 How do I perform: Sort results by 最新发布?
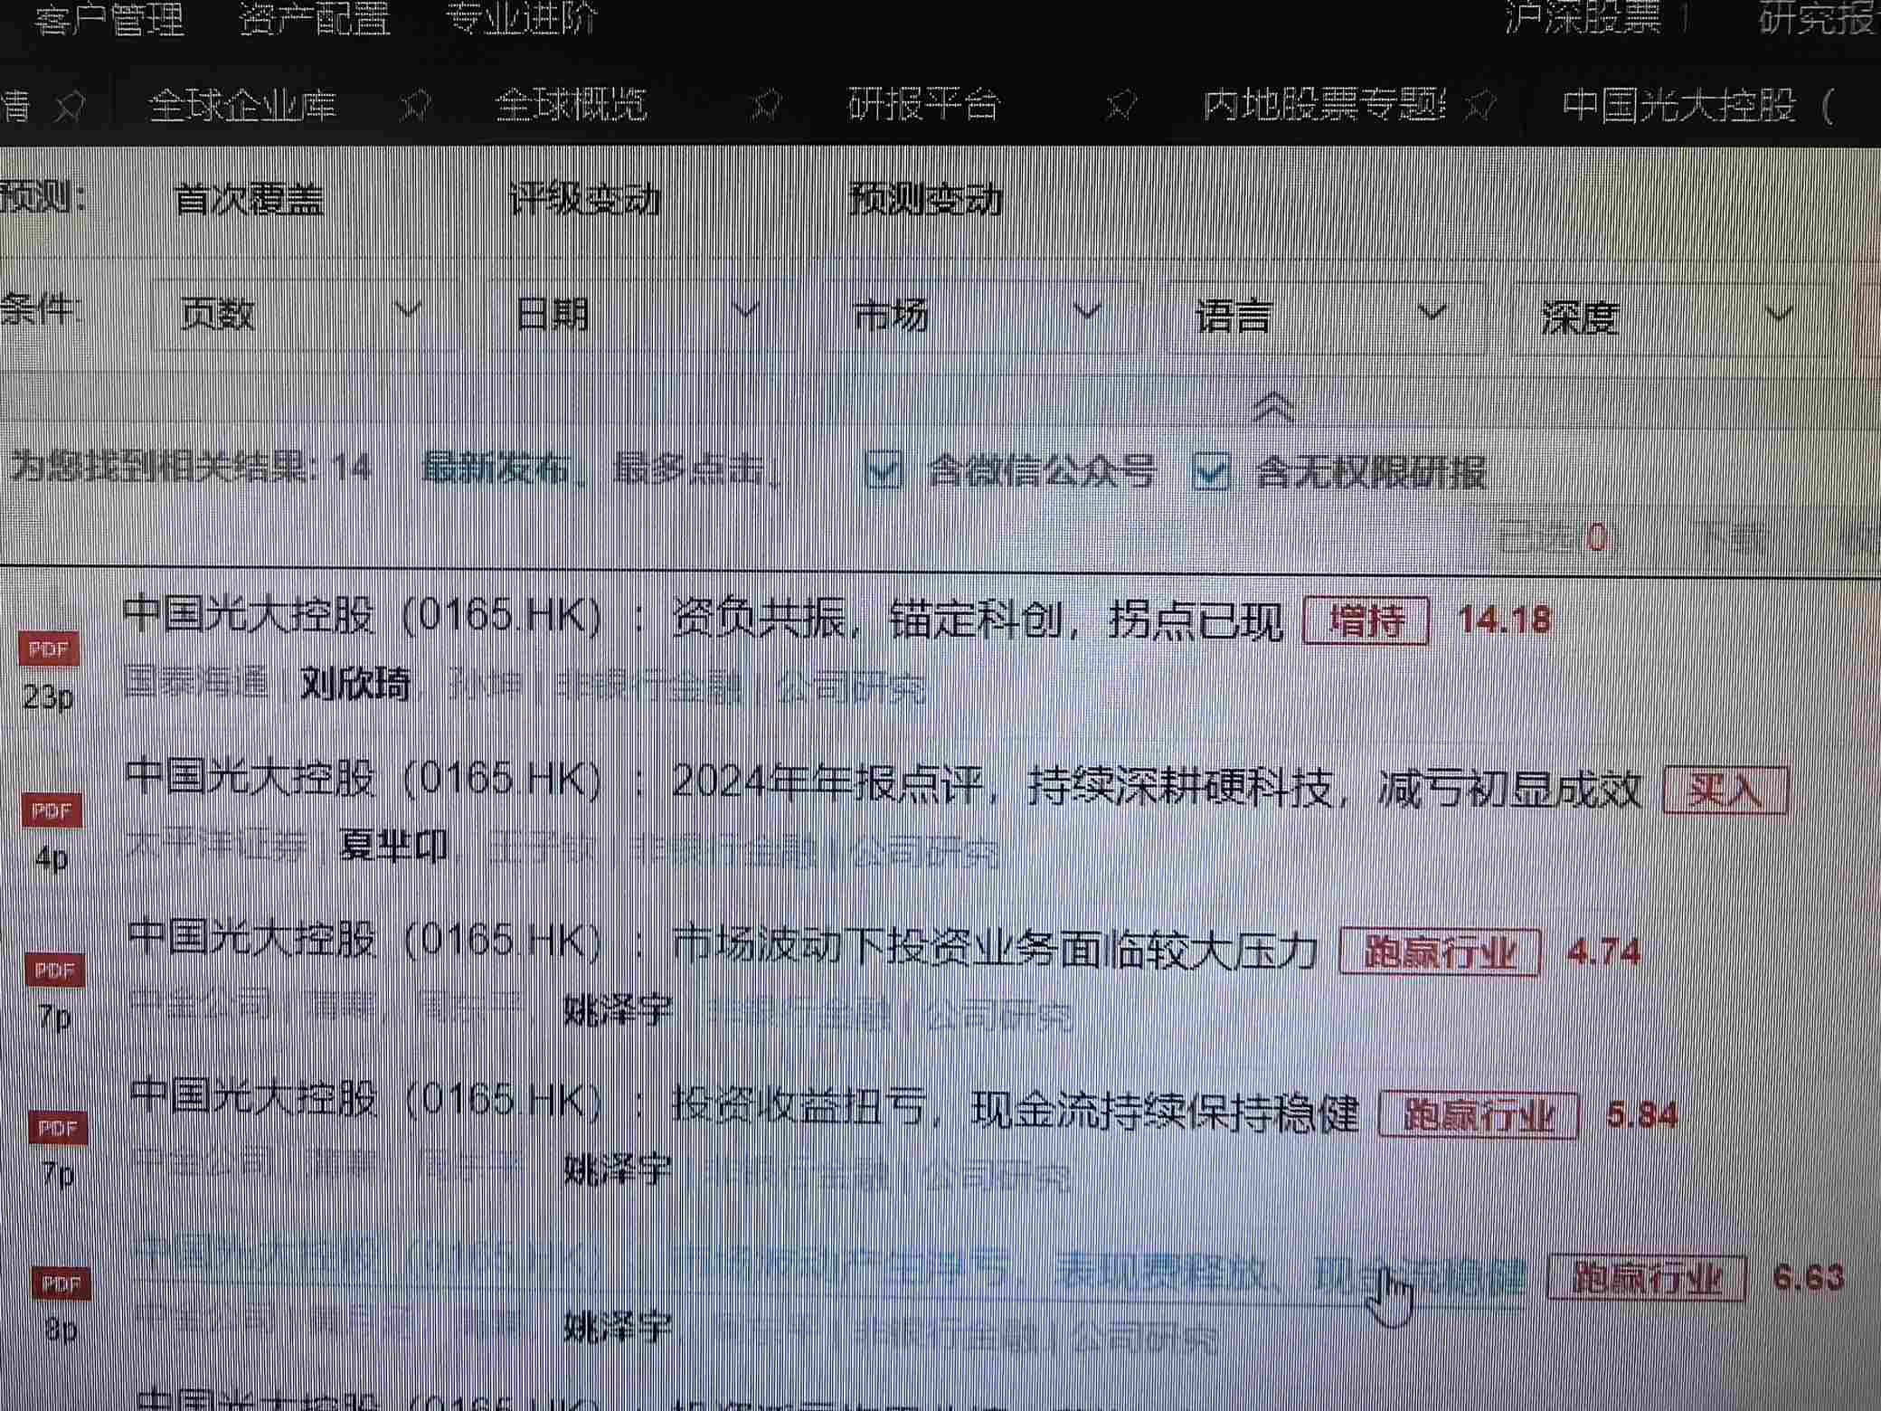pos(496,469)
